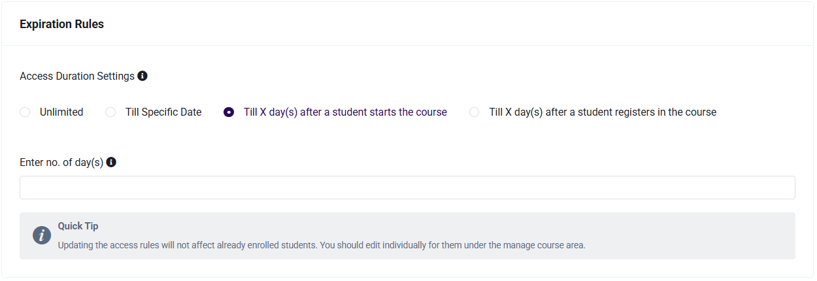Select the Till Specific Date radio circle

[110, 112]
